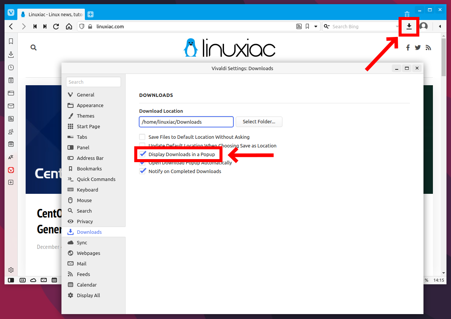Toggle the side panel from the status bar
The image size is (451, 319).
(x=11, y=280)
